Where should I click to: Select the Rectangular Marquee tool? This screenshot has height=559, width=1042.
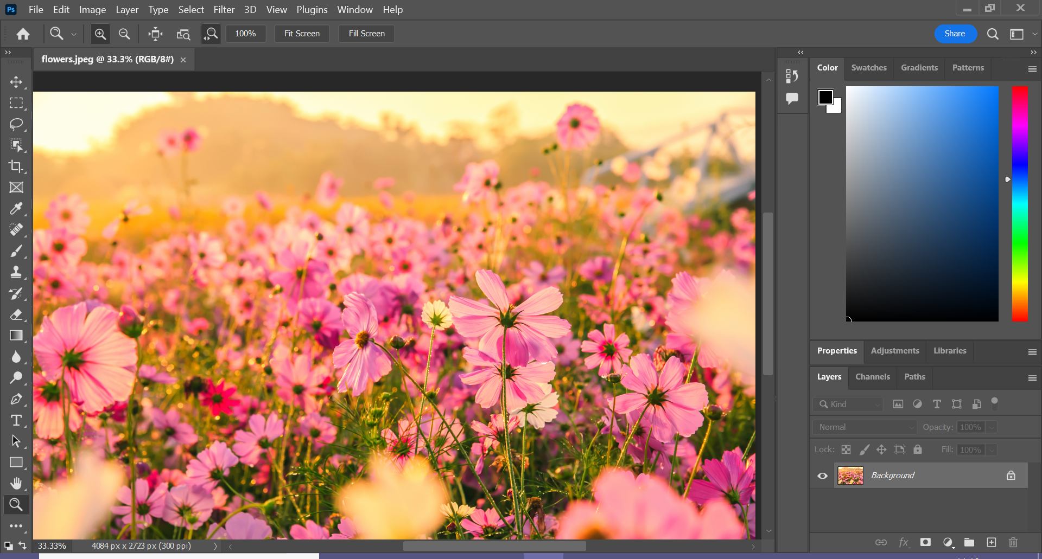[x=16, y=103]
